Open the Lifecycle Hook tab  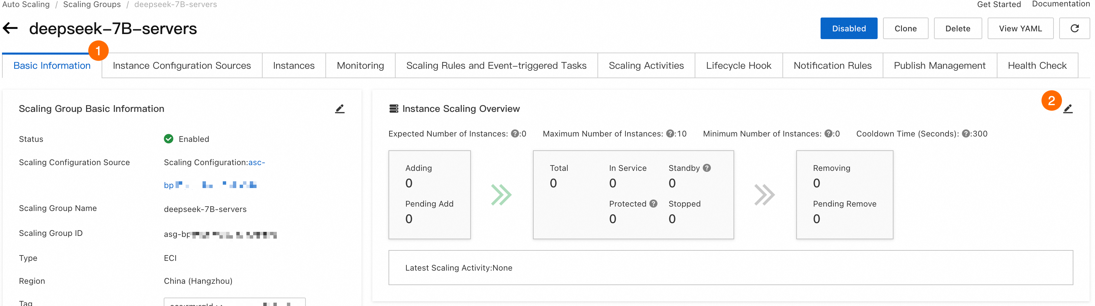(x=738, y=66)
